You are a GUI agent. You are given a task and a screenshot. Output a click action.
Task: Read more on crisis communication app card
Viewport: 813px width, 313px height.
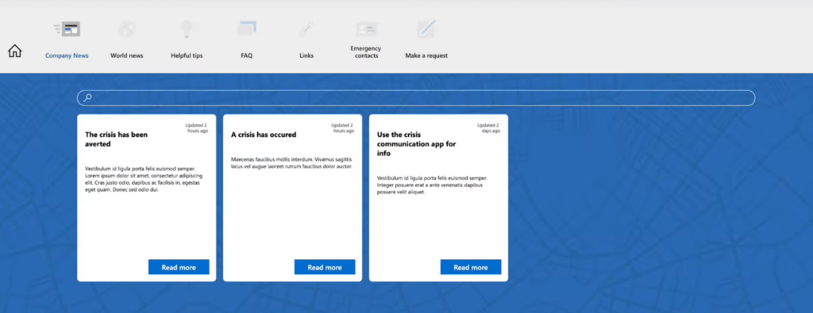(471, 267)
